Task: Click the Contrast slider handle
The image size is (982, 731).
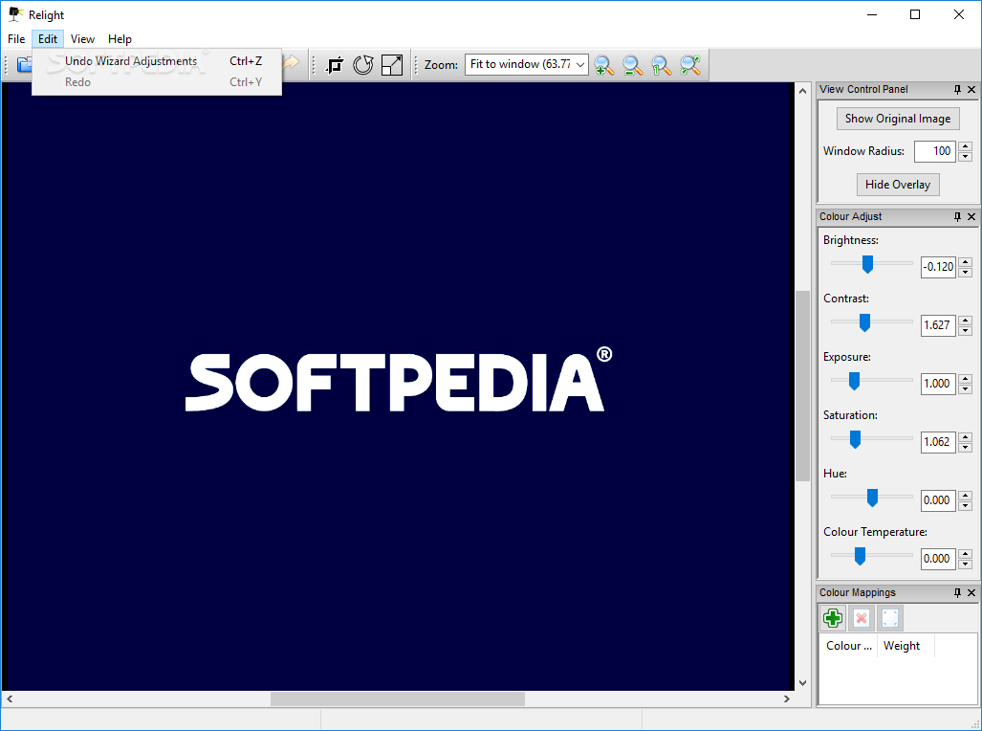Action: [865, 322]
